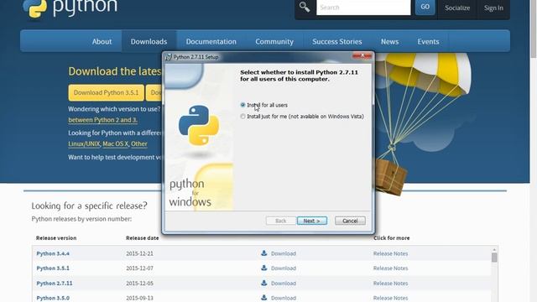Click the download icon in Python 3.5.1 row
537x302 pixels.
(264, 268)
